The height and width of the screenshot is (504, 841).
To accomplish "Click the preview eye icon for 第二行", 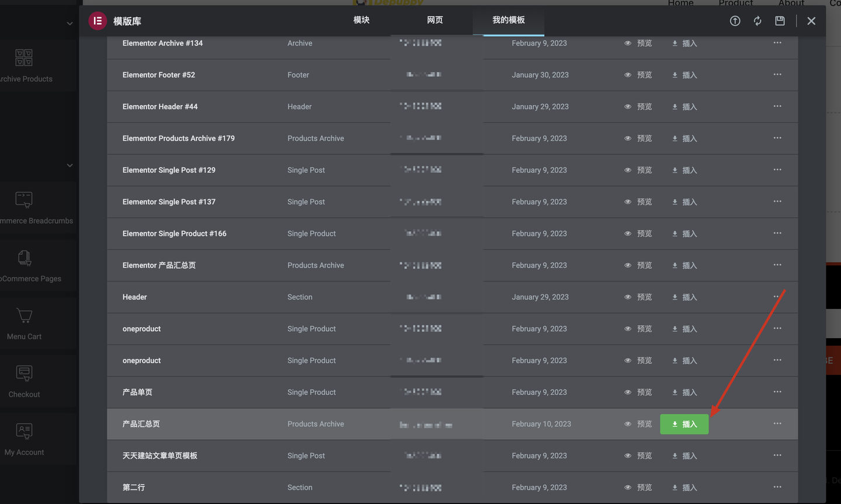I will pyautogui.click(x=628, y=488).
